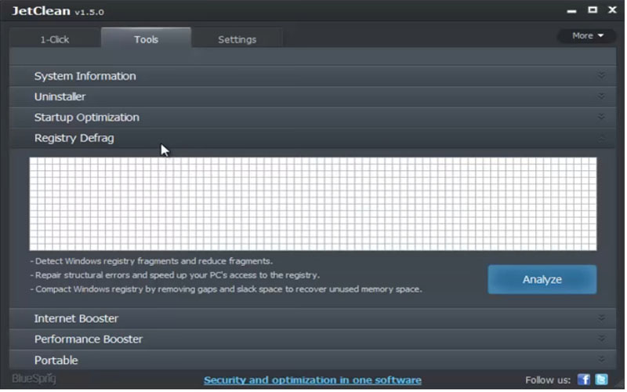Switch to the 1-Click tab

[x=55, y=39]
